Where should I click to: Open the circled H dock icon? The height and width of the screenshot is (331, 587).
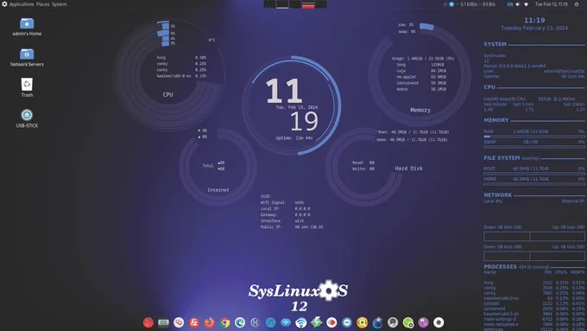(x=256, y=322)
